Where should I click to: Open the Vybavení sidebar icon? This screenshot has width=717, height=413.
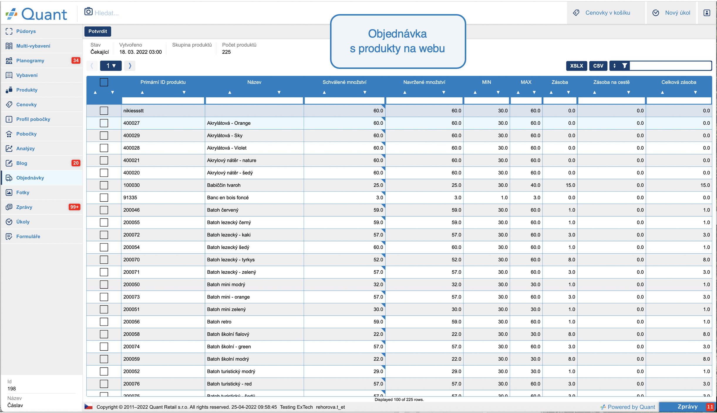point(9,75)
